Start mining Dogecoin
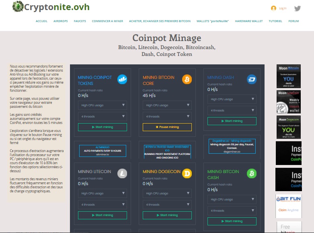Viewport: 314px width, 233px height. pos(167,215)
